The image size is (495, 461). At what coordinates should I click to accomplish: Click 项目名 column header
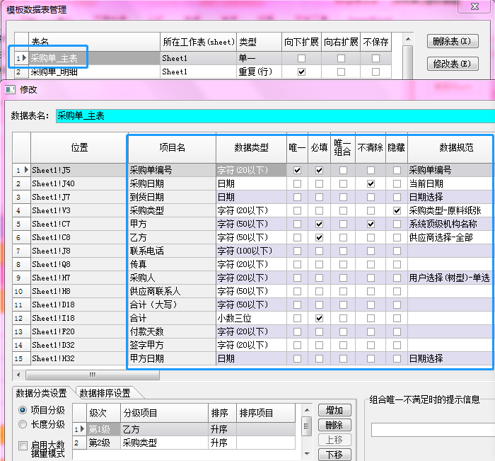click(x=172, y=148)
